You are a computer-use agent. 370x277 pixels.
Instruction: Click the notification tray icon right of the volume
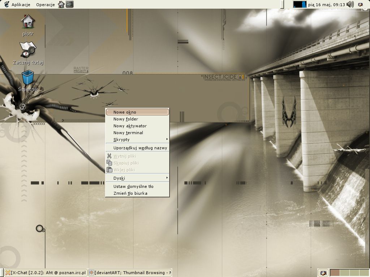(360, 4)
